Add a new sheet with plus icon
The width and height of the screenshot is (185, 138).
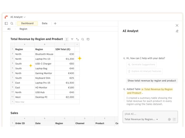55,23
